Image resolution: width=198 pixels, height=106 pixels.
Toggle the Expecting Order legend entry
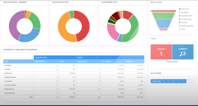point(186,26)
